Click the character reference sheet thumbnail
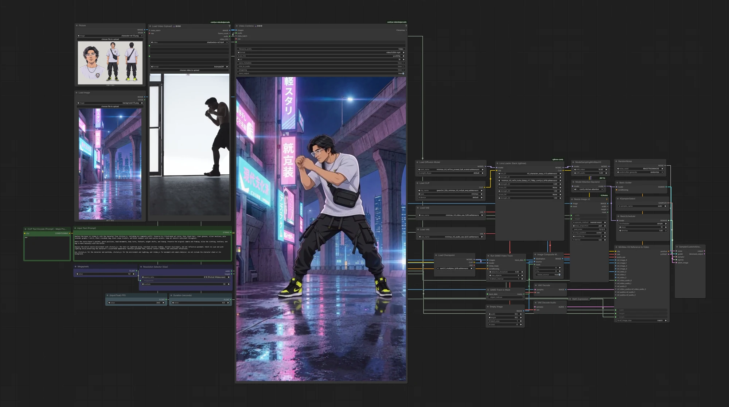Screen dimensions: 729x407 [x=110, y=62]
